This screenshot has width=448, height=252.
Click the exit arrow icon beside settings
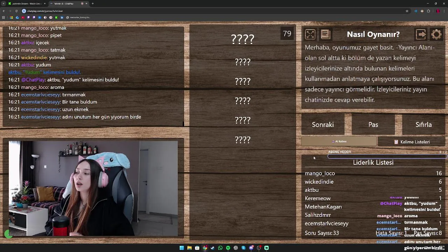pyautogui.click(x=421, y=34)
